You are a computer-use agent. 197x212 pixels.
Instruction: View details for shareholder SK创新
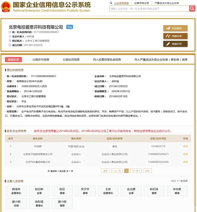(x=185, y=146)
